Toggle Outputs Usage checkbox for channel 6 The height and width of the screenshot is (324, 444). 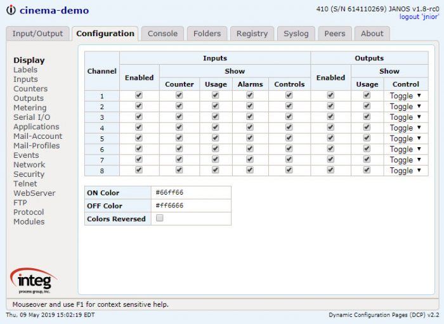[367, 148]
